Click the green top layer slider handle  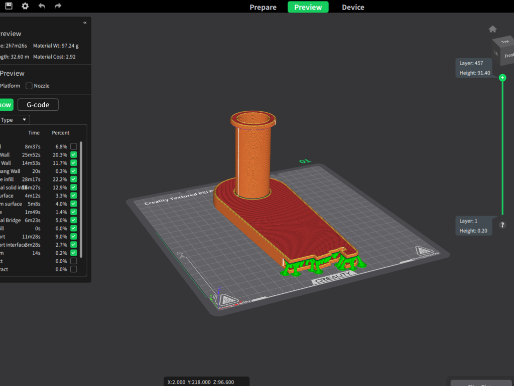[x=502, y=78]
